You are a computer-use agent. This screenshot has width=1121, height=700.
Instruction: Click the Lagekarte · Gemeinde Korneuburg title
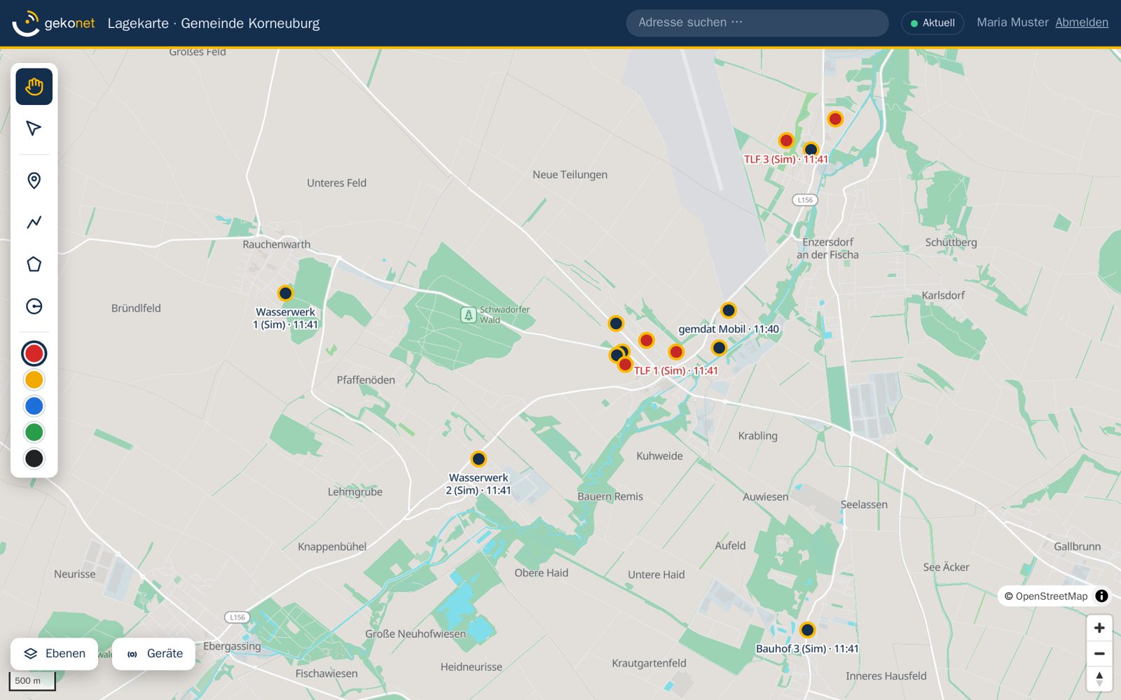214,23
